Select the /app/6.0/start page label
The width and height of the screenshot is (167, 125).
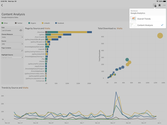point(40,66)
